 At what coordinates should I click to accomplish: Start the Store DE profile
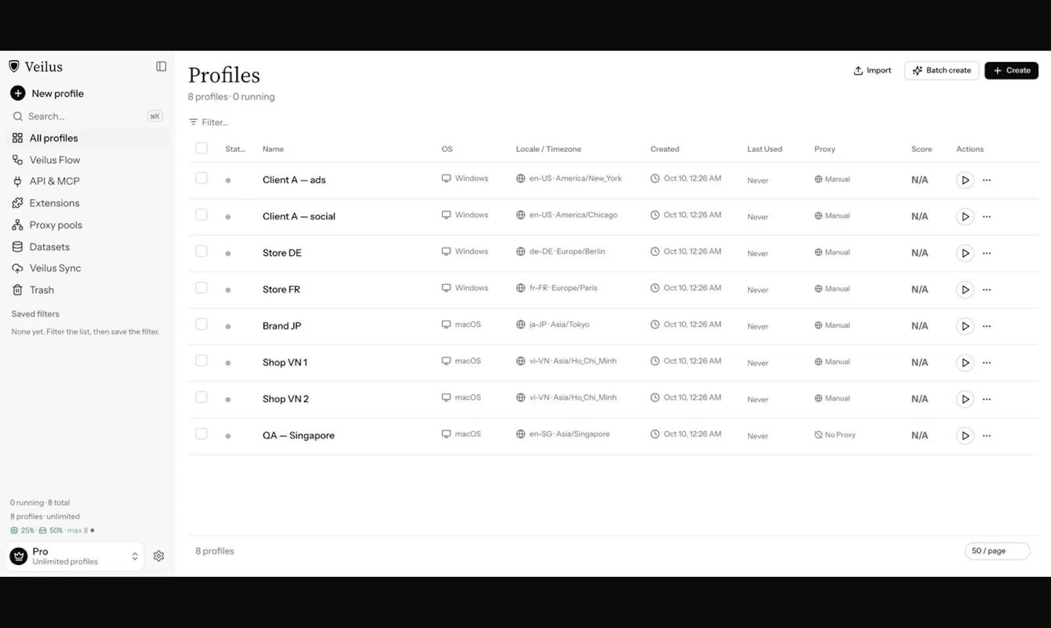click(x=964, y=253)
